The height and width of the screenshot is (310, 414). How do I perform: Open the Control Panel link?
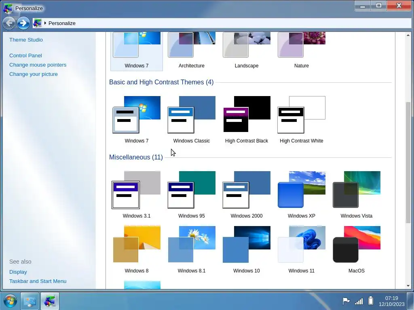[25, 56]
